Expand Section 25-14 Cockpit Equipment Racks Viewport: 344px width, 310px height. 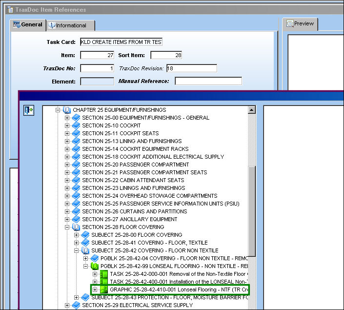click(x=67, y=149)
